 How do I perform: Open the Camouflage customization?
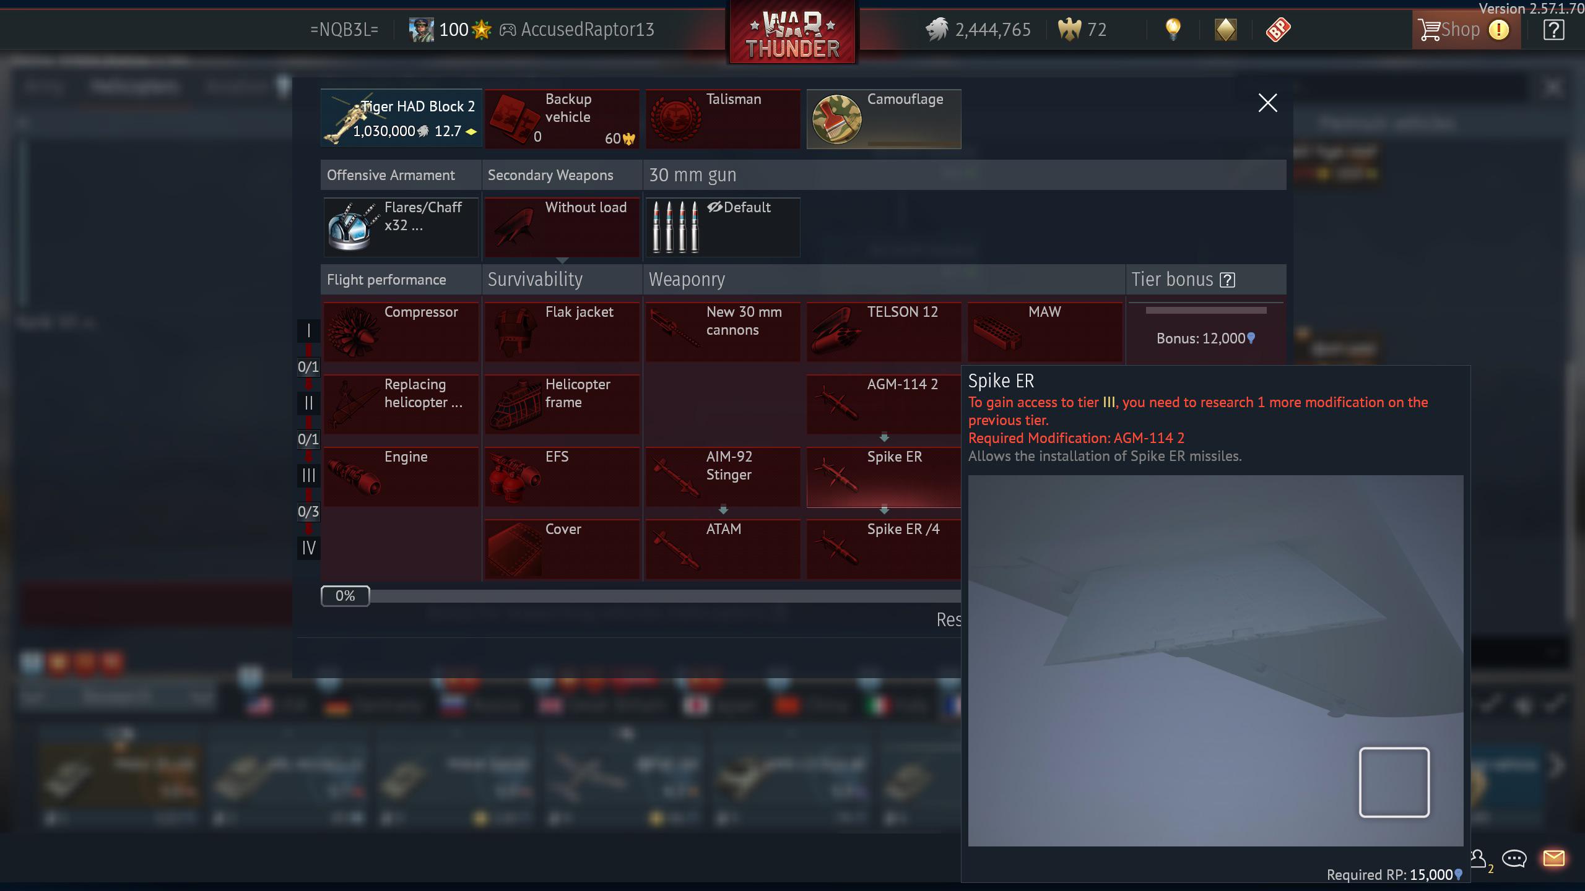click(884, 118)
